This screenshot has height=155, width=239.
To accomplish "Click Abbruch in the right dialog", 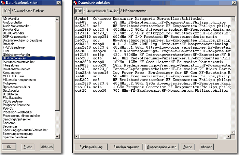I will [206, 147].
